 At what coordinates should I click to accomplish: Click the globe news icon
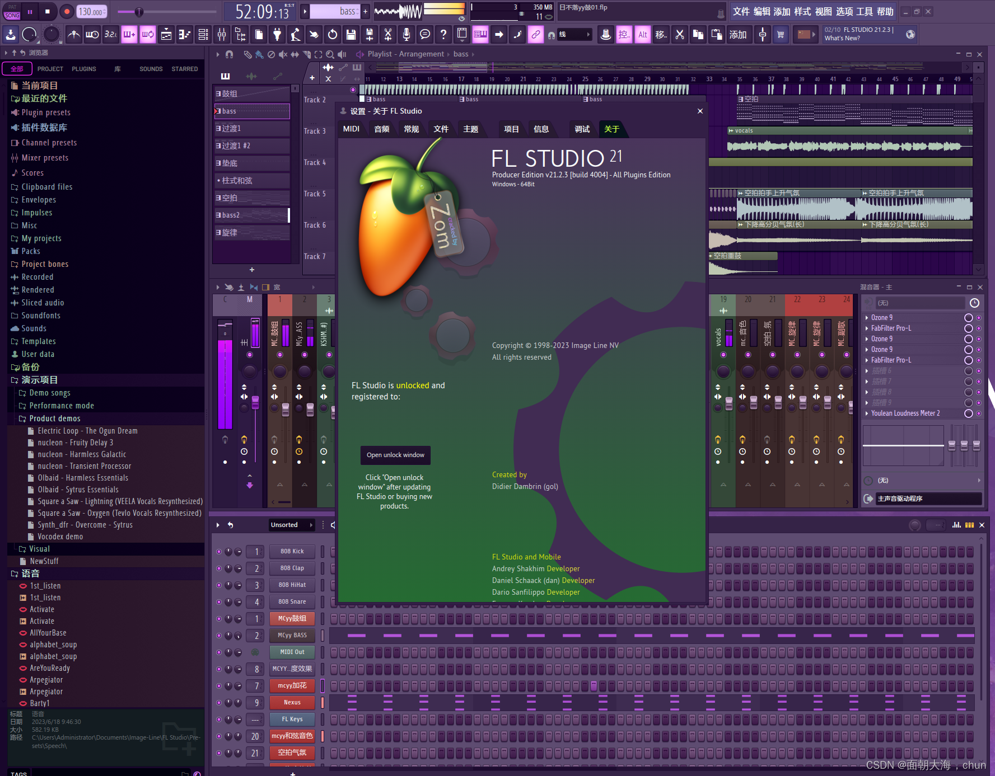click(910, 35)
